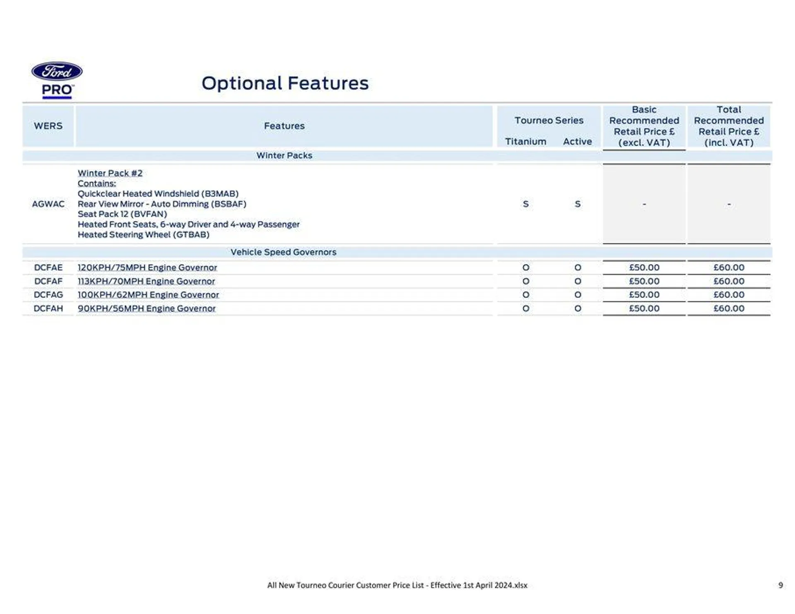Select Seat Pack 12 (BVFAN) line
Screen dimensions: 795x614
click(x=122, y=214)
